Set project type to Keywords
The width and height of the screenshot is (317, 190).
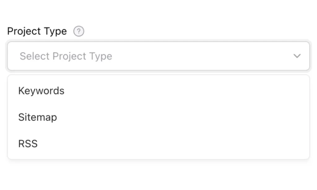tap(158, 91)
